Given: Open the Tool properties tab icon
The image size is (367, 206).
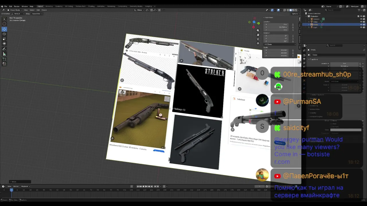Looking at the screenshot, I should tap(304, 50).
